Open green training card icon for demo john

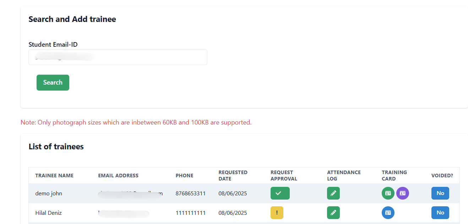[x=388, y=193]
